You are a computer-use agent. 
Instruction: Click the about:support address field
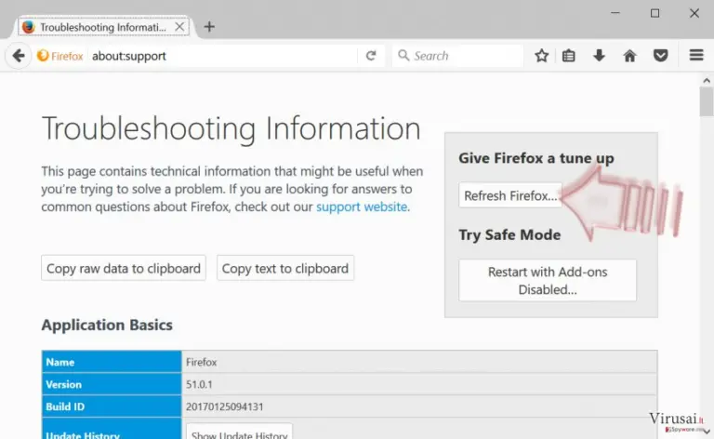pyautogui.click(x=223, y=56)
